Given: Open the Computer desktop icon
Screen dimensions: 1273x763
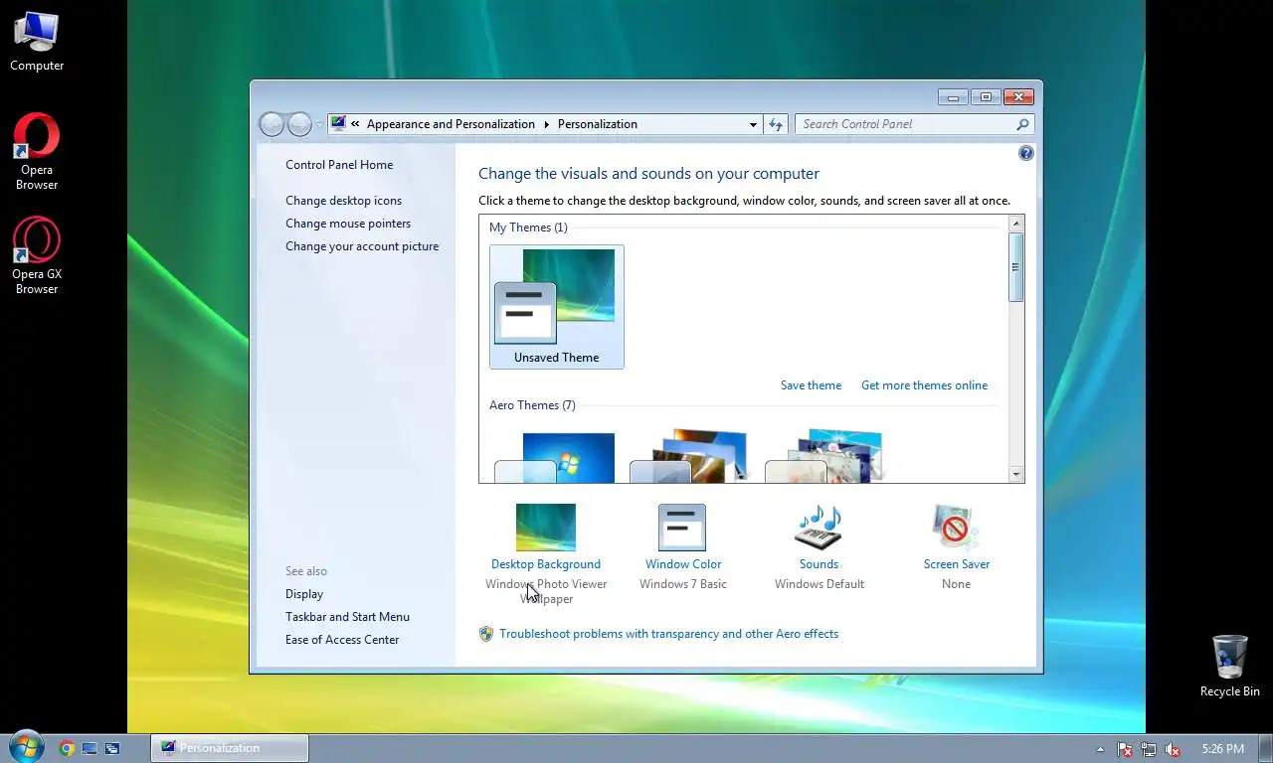Looking at the screenshot, I should coord(37,41).
